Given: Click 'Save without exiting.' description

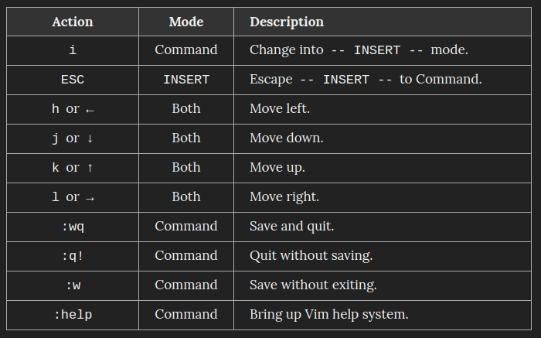Looking at the screenshot, I should point(313,285).
